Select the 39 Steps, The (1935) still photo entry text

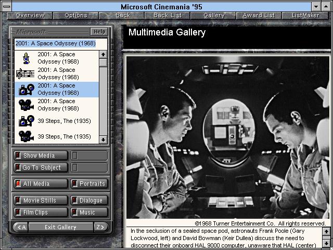click(64, 121)
